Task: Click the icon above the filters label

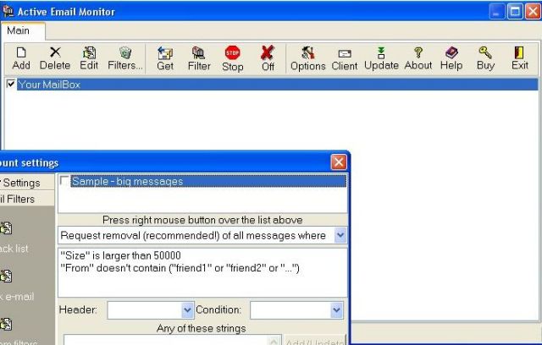Action: tap(6, 324)
